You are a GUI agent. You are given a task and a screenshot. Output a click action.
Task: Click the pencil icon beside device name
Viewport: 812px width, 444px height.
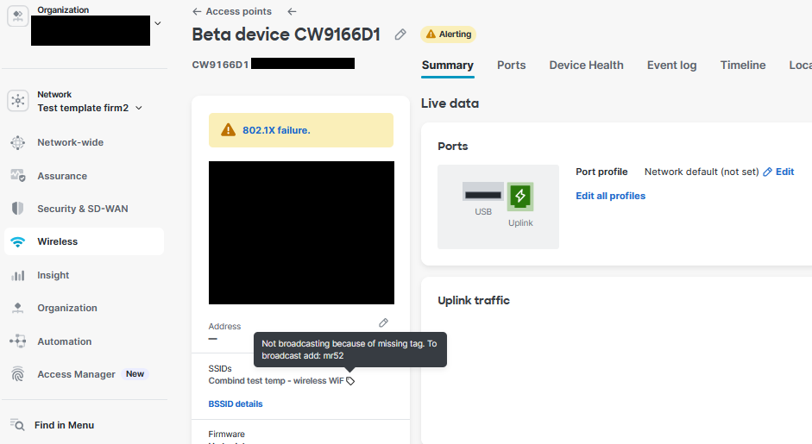(x=400, y=34)
